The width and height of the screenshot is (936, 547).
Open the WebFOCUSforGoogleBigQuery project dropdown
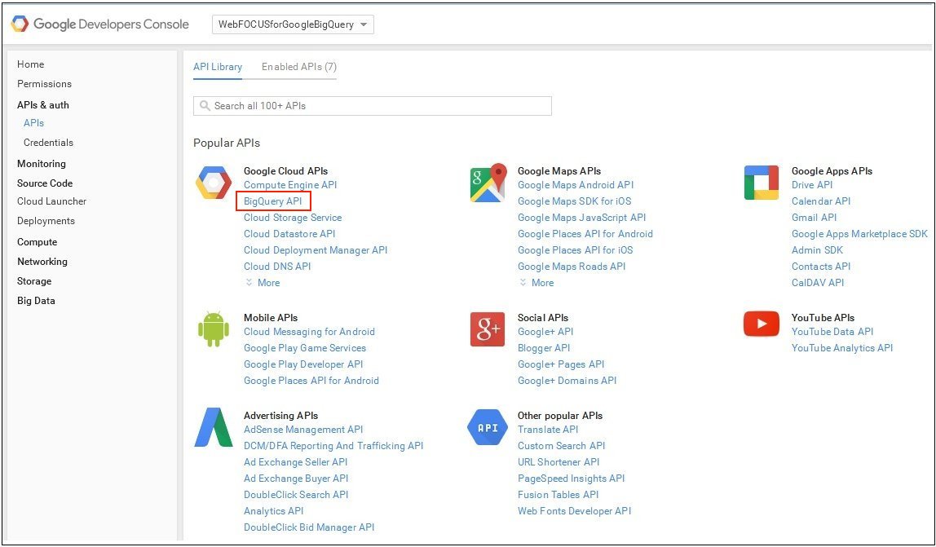point(293,24)
